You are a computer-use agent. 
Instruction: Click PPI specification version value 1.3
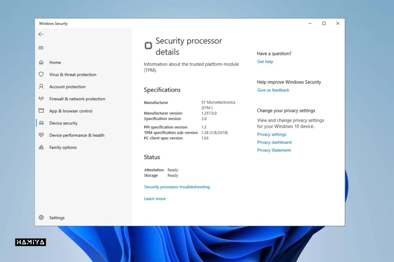204,127
